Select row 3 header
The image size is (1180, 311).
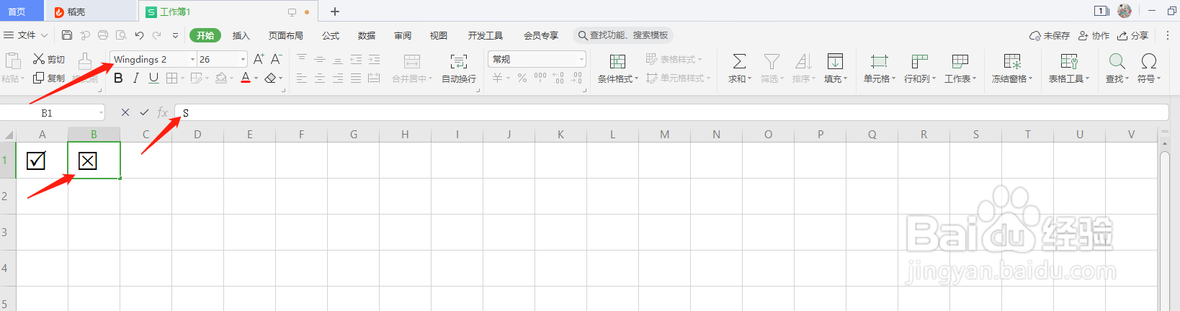(5, 233)
